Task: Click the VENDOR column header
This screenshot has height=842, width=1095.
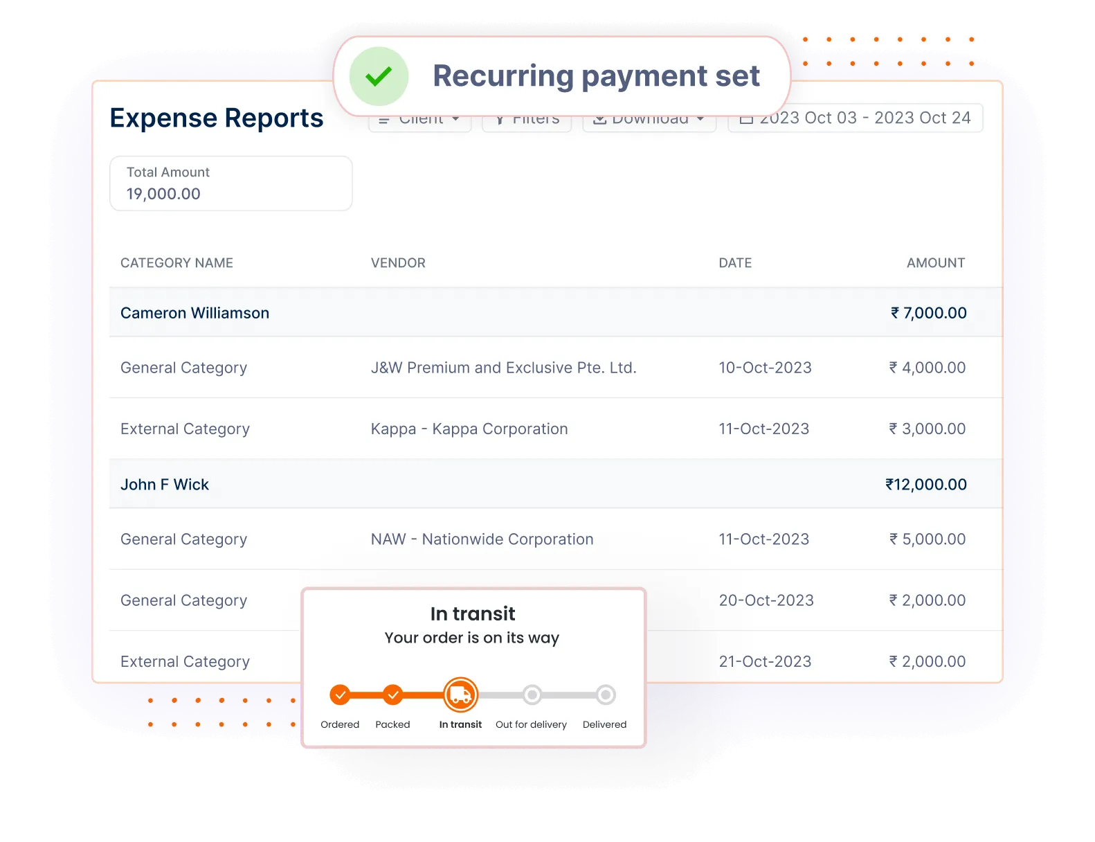Action: pyautogui.click(x=398, y=263)
